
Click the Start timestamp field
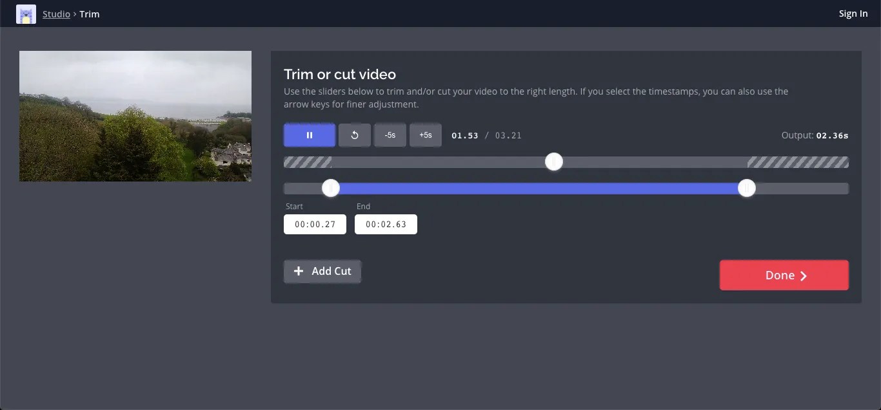315,224
